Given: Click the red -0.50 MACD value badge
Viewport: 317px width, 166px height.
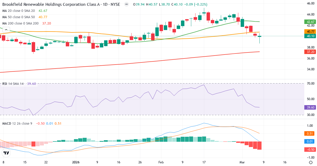Looking at the screenshot, I should click(310, 149).
